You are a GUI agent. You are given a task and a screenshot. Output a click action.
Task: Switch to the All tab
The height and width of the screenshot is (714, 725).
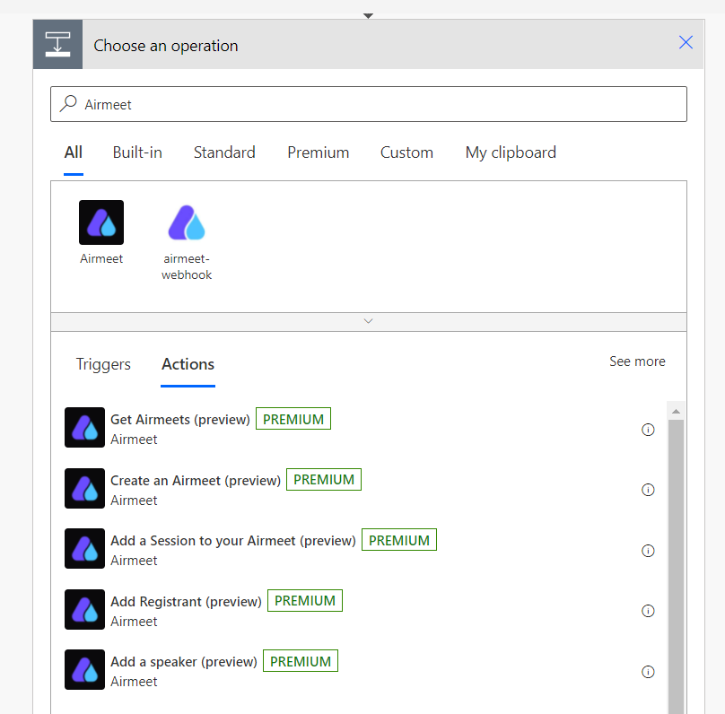pos(73,152)
